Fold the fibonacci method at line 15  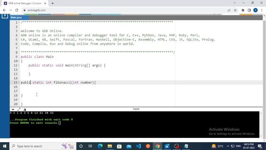[x=19, y=82]
